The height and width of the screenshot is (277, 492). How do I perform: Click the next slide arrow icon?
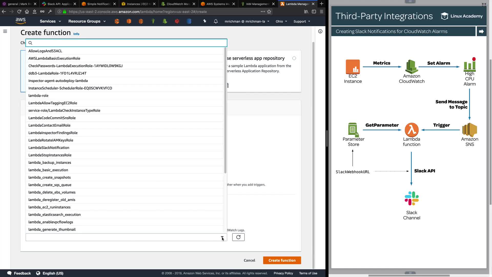pyautogui.click(x=481, y=31)
